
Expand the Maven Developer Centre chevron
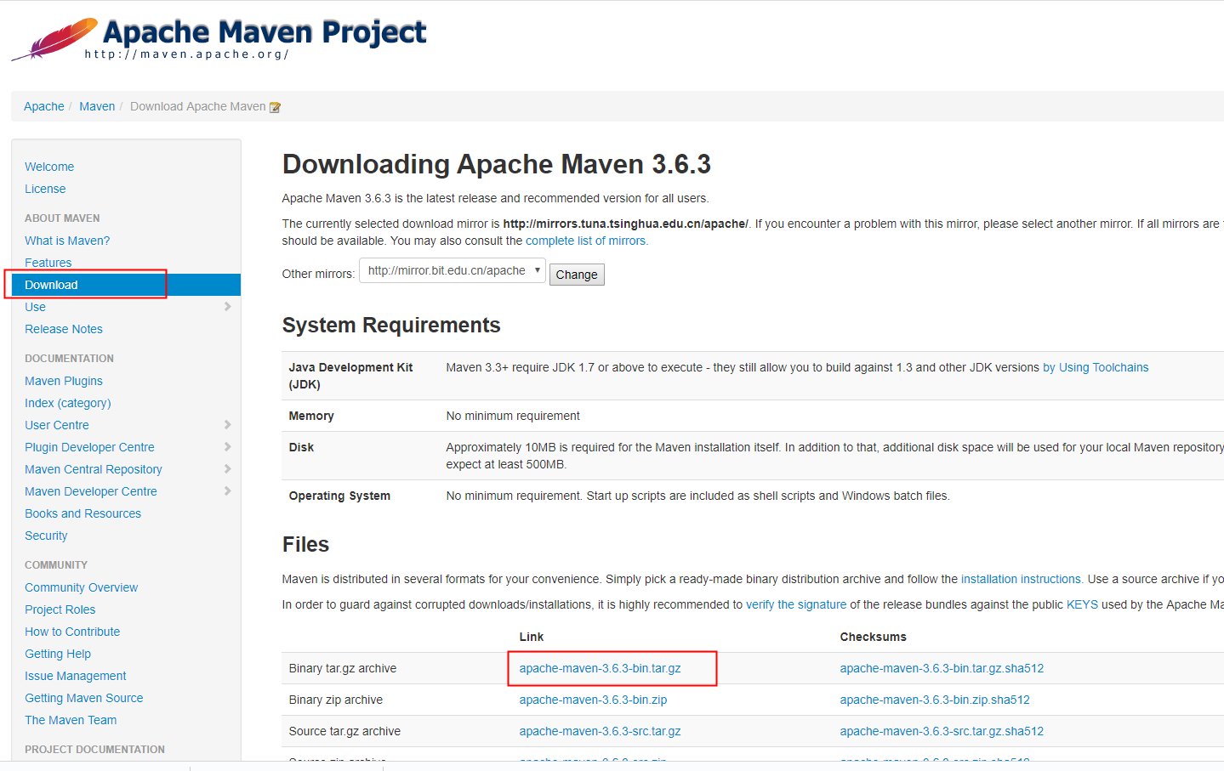(227, 491)
